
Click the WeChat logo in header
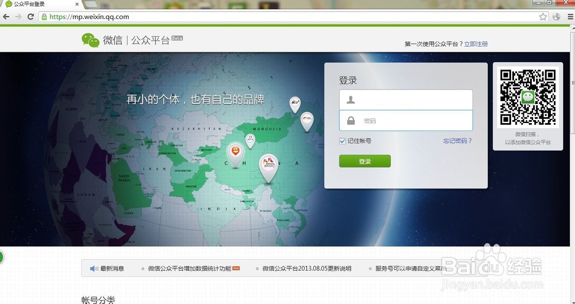pos(91,40)
